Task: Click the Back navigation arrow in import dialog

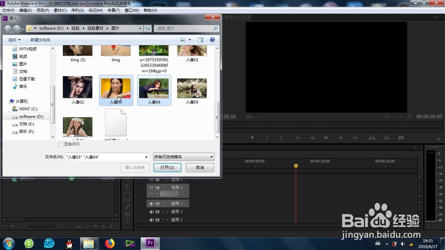Action: pos(8,28)
